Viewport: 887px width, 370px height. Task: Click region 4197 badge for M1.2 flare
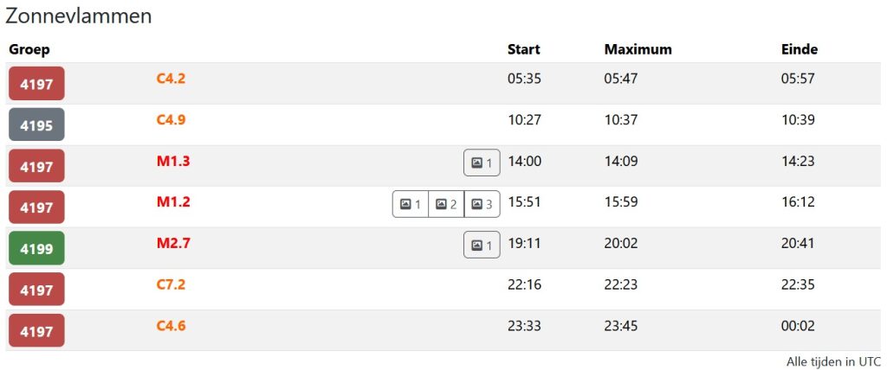36,207
